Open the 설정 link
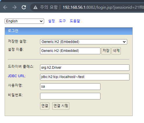The image size is (144, 123). [x=51, y=21]
